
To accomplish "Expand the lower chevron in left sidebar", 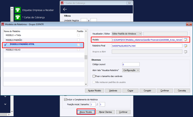I will pyautogui.click(x=5, y=104).
